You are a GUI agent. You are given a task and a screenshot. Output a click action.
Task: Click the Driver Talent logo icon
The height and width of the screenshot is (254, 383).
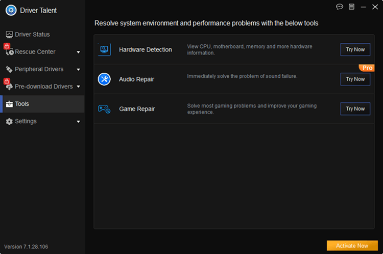(x=11, y=10)
